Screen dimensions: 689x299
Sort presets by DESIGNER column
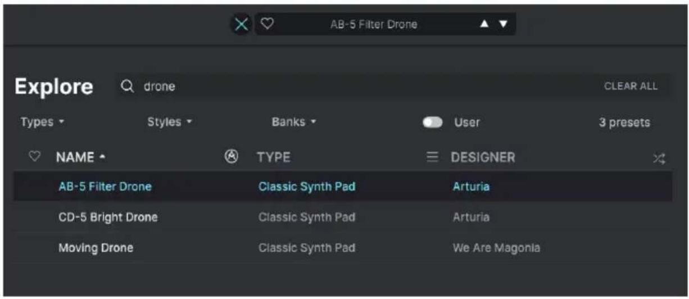[x=483, y=158]
